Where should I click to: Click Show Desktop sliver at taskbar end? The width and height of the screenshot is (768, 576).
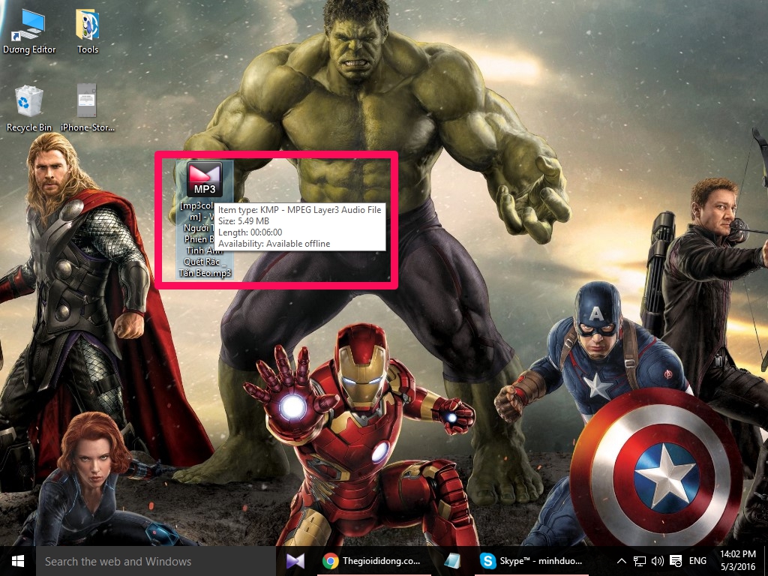(766, 561)
